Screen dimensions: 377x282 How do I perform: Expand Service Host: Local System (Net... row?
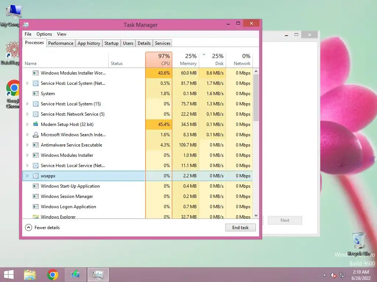pyautogui.click(x=27, y=83)
